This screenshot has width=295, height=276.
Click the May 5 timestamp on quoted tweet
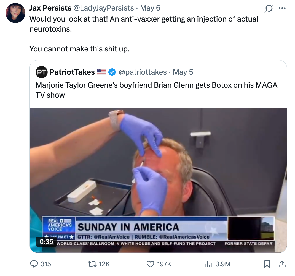tap(183, 72)
